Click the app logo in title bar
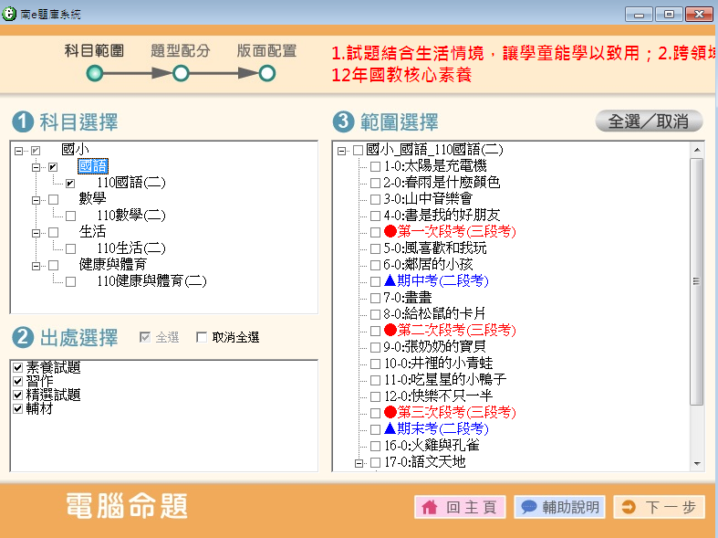The height and width of the screenshot is (538, 718). click(9, 14)
